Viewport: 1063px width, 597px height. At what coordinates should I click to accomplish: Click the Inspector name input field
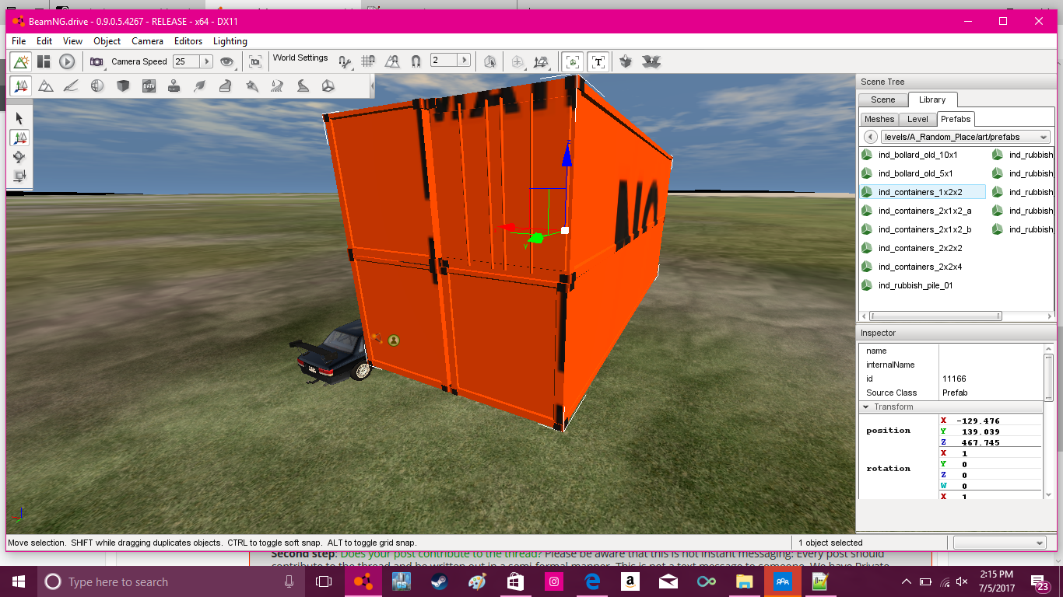[x=990, y=351]
